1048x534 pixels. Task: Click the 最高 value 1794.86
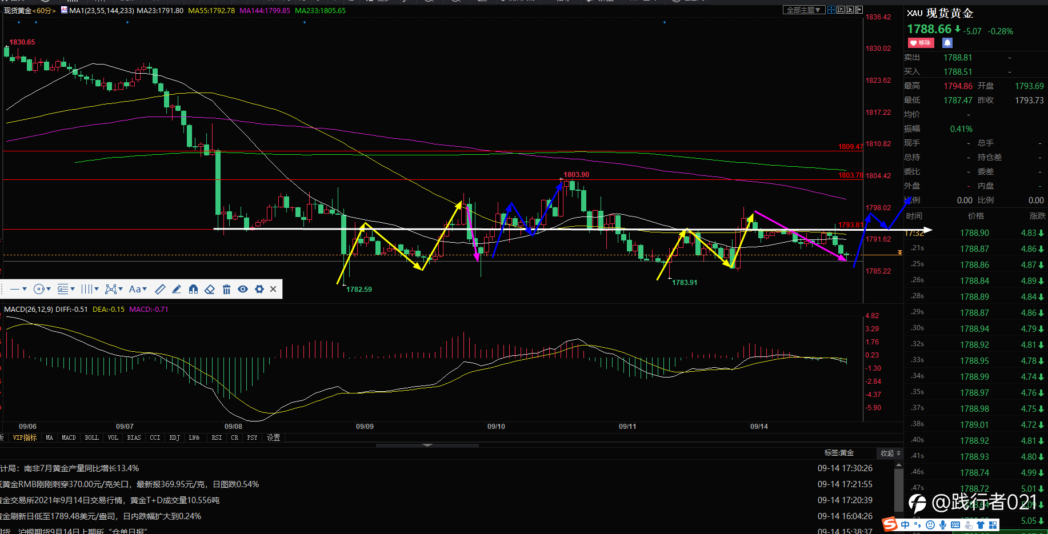[958, 86]
